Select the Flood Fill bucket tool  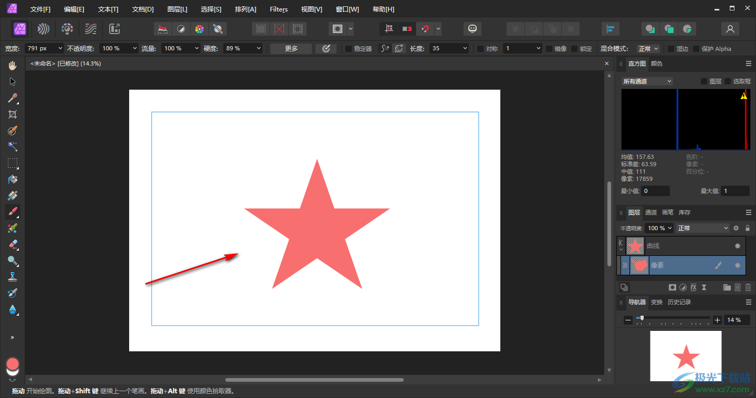click(x=13, y=179)
